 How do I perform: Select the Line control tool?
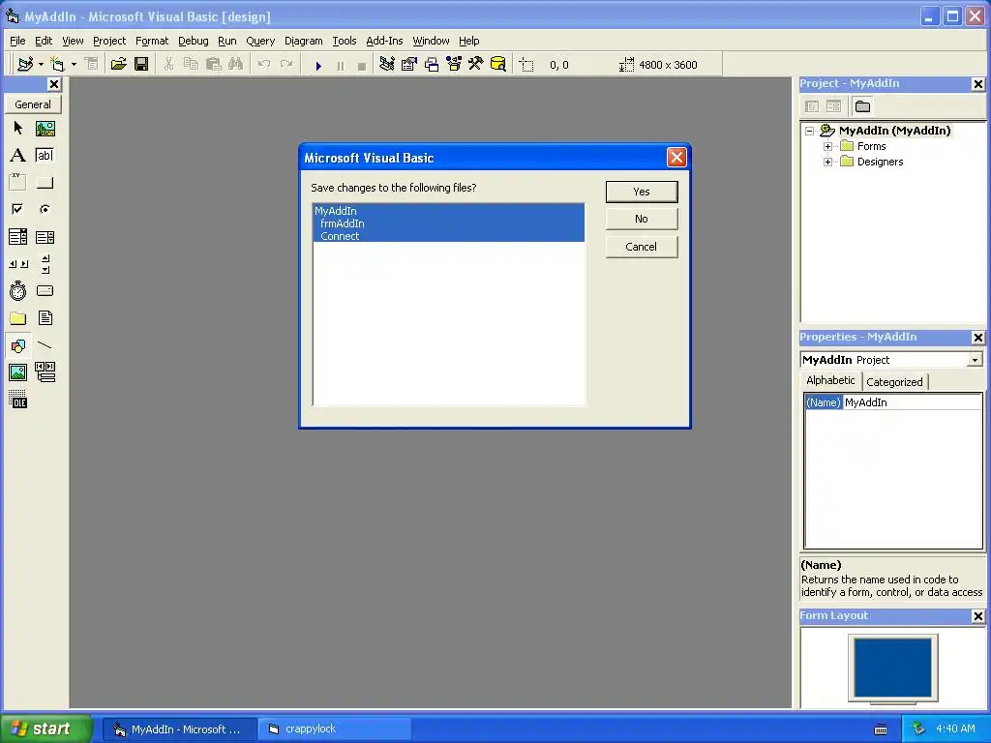45,345
